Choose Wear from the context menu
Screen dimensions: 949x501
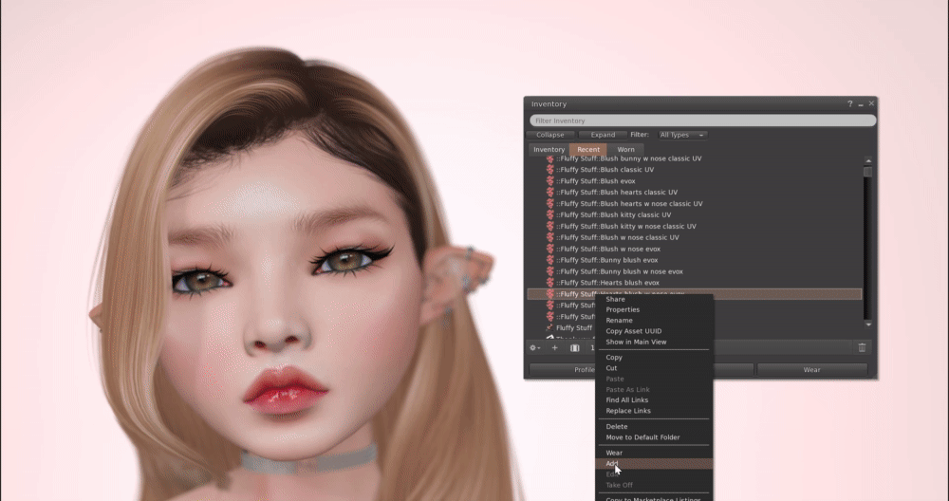(614, 453)
